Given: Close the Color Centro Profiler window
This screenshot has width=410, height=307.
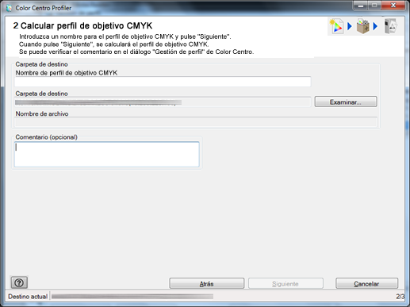Looking at the screenshot, I should pyautogui.click(x=393, y=6).
